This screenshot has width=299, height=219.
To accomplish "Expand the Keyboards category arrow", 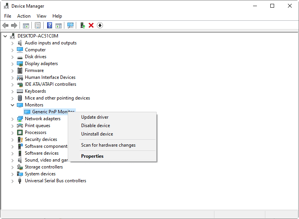I will 12,91.
